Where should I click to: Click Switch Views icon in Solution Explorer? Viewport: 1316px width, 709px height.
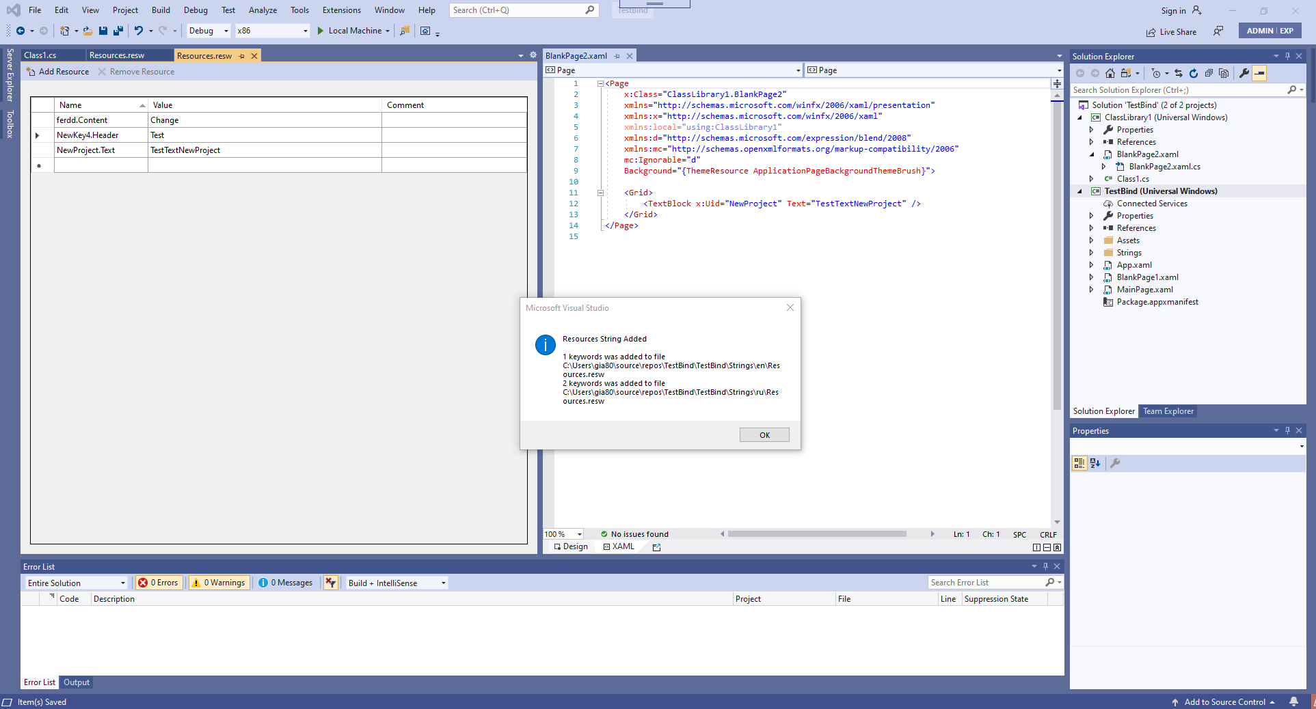(x=1126, y=73)
